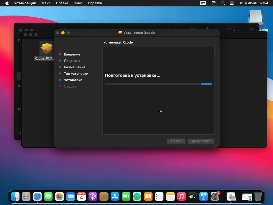The height and width of the screenshot is (205, 273).
Task: Click the installation progress bar
Action: click(x=158, y=84)
